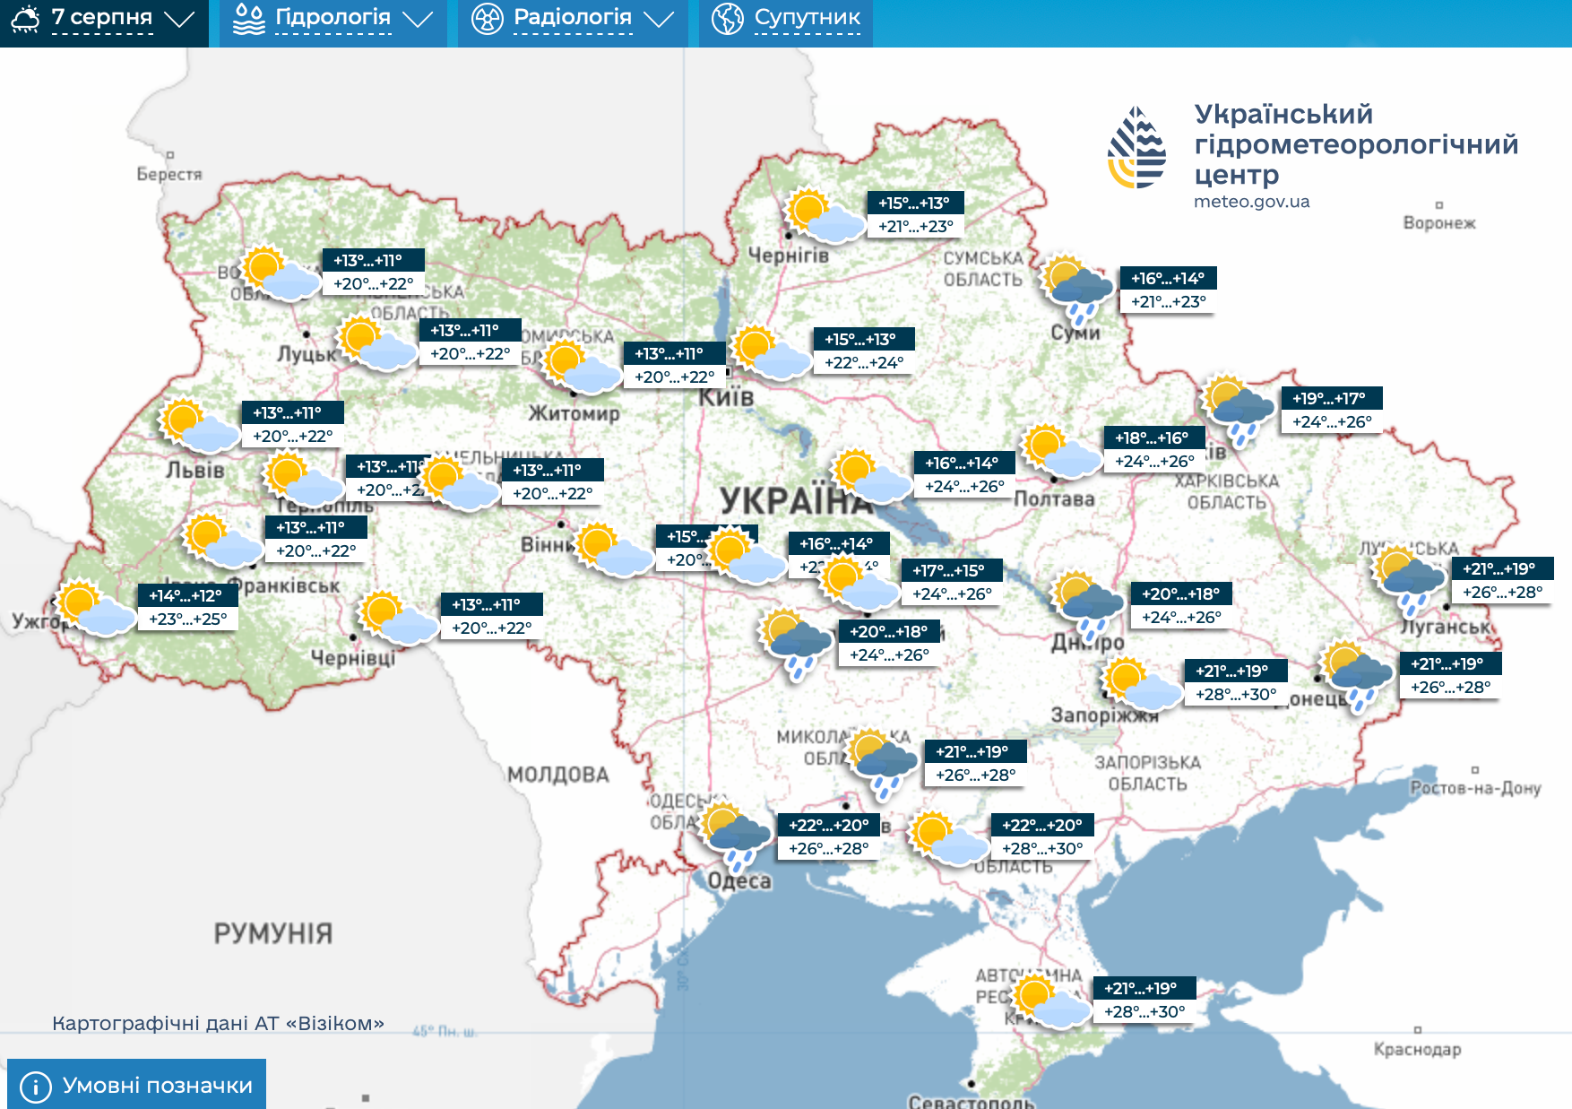Click the Ukrainian Hydrometeorological Center logo
The image size is (1572, 1109).
click(1136, 148)
